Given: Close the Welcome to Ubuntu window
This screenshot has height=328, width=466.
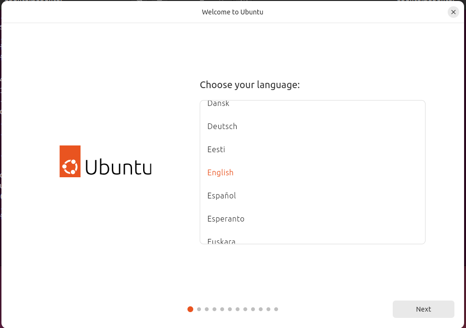Looking at the screenshot, I should [453, 12].
